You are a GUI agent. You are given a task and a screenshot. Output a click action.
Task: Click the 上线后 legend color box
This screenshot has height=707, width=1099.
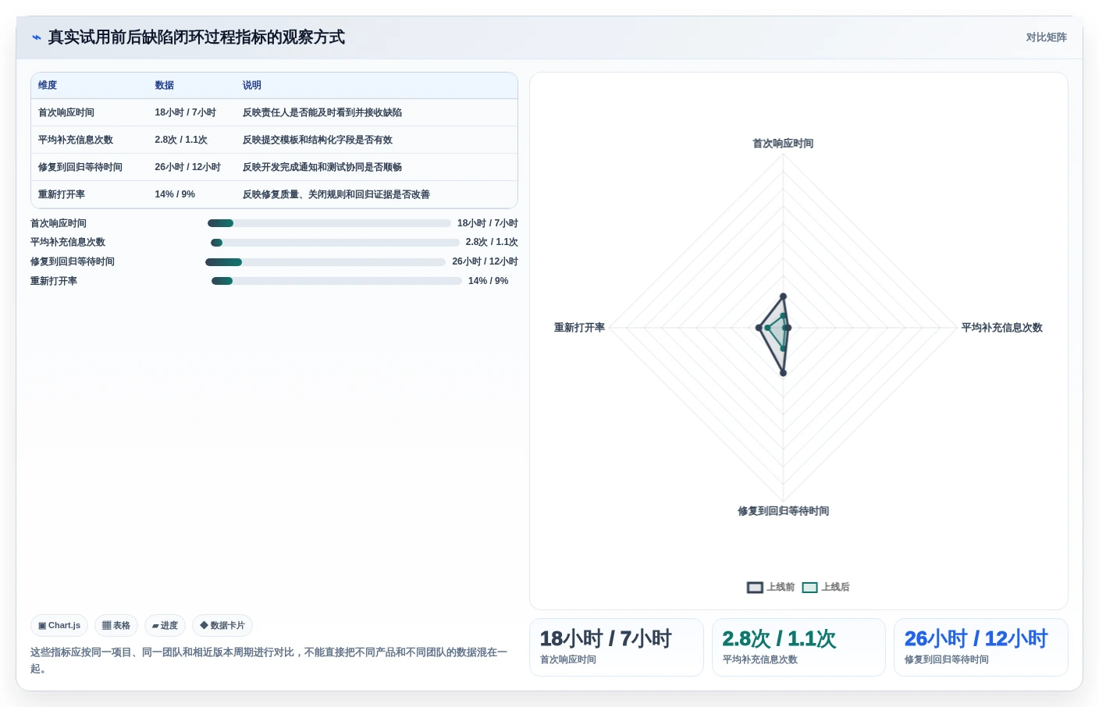809,588
